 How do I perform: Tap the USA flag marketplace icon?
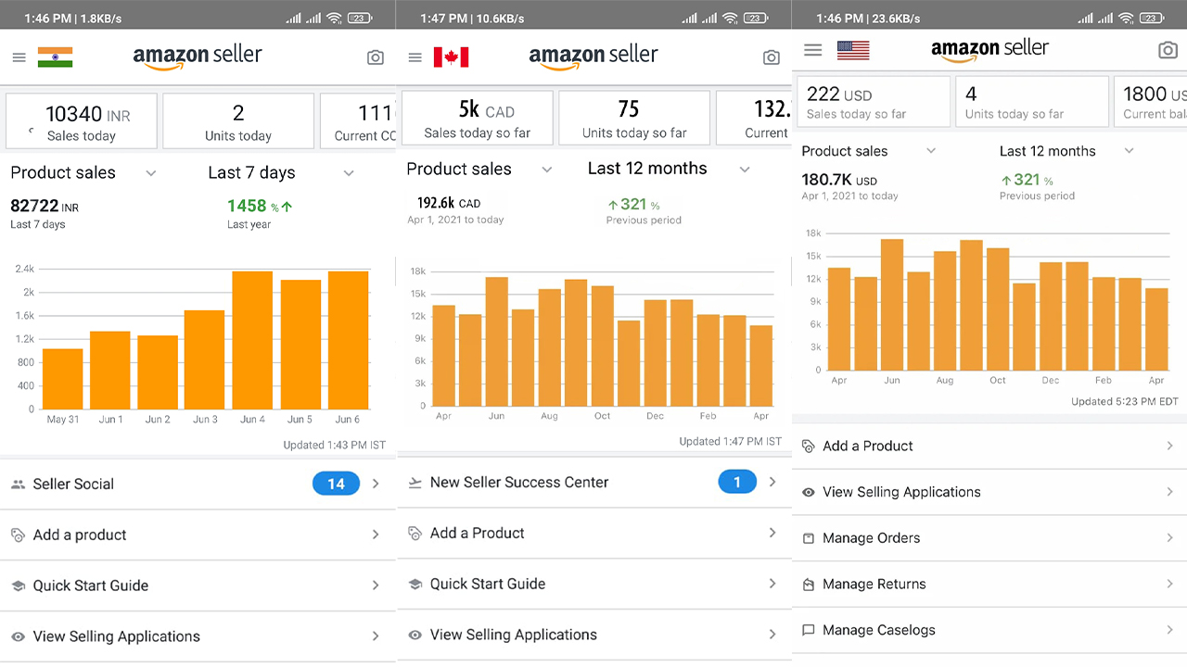pos(853,50)
